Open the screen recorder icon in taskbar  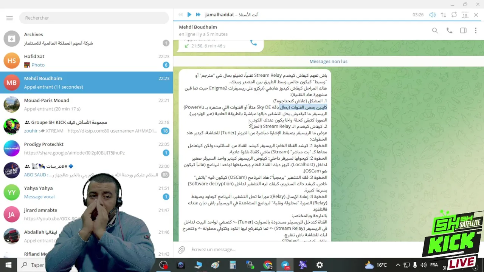163,265
